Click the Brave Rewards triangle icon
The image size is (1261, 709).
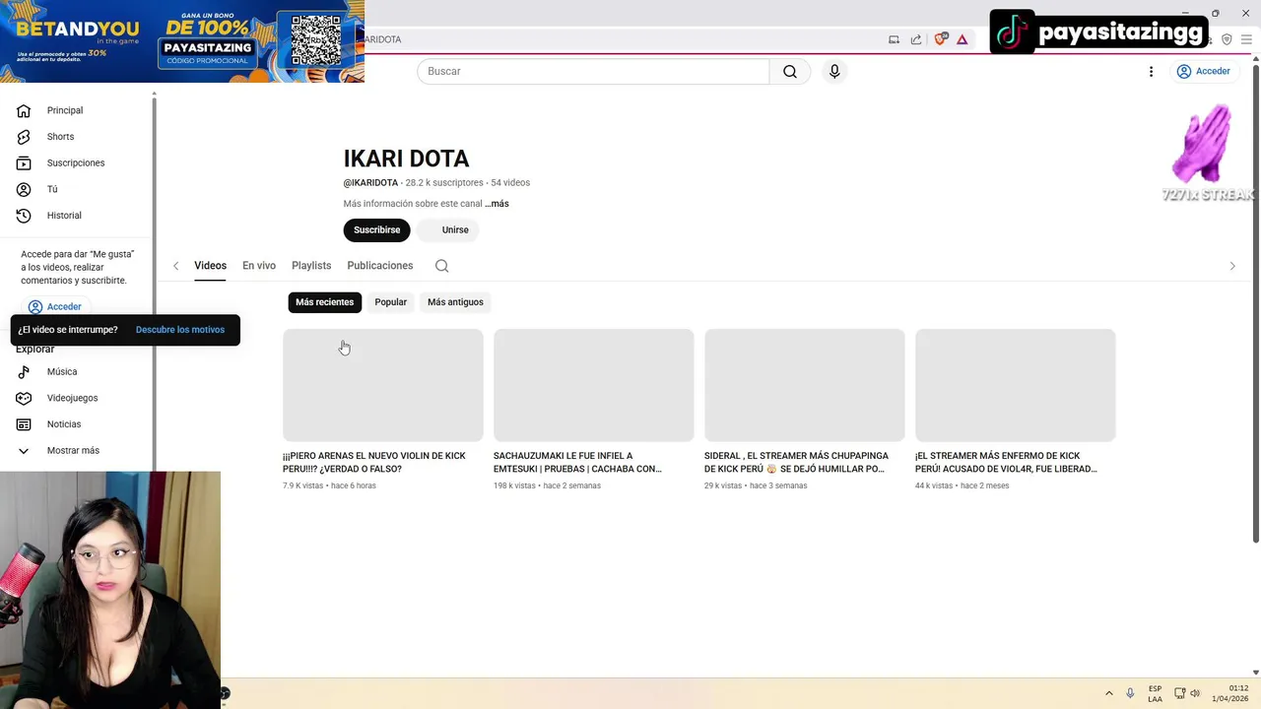(962, 39)
